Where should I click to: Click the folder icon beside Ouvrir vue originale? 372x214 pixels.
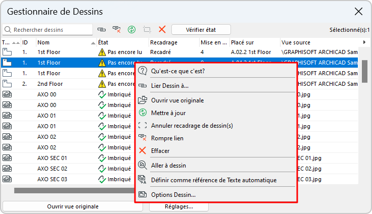click(x=143, y=100)
